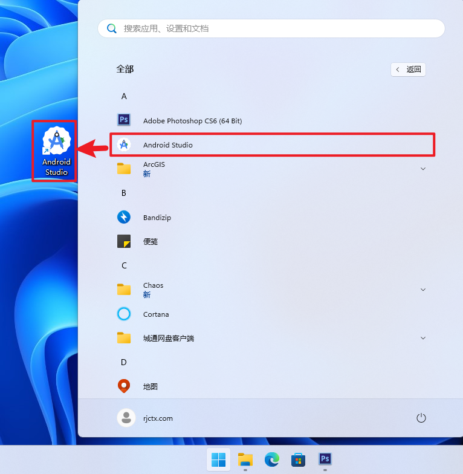Open the 地图 maps app icon

point(124,386)
